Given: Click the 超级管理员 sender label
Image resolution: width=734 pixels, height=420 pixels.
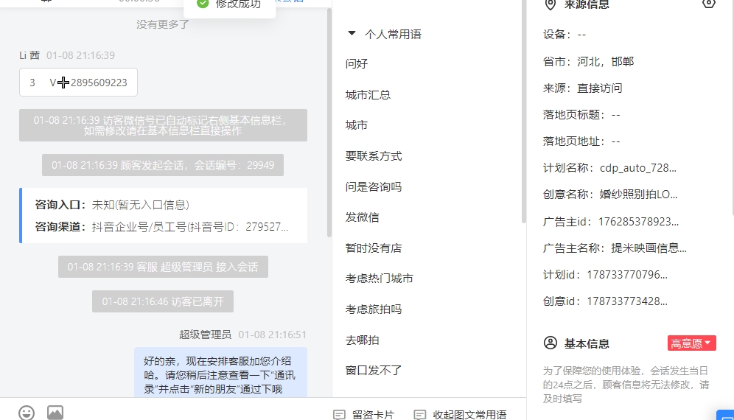Looking at the screenshot, I should pyautogui.click(x=206, y=335).
